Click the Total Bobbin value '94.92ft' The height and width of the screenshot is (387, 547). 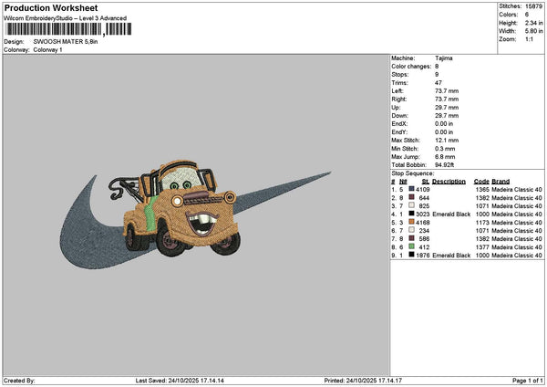pos(445,165)
